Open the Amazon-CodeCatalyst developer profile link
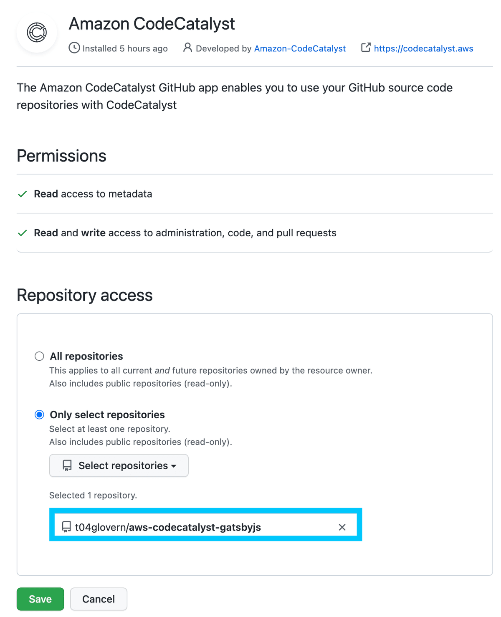 click(x=300, y=48)
